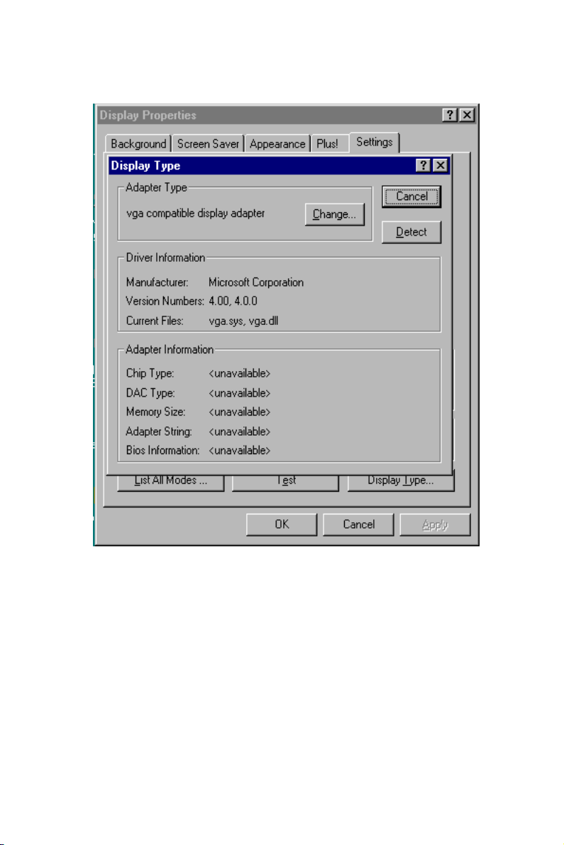Click the Display Type help question-mark icon
The height and width of the screenshot is (845, 564).
pos(424,165)
